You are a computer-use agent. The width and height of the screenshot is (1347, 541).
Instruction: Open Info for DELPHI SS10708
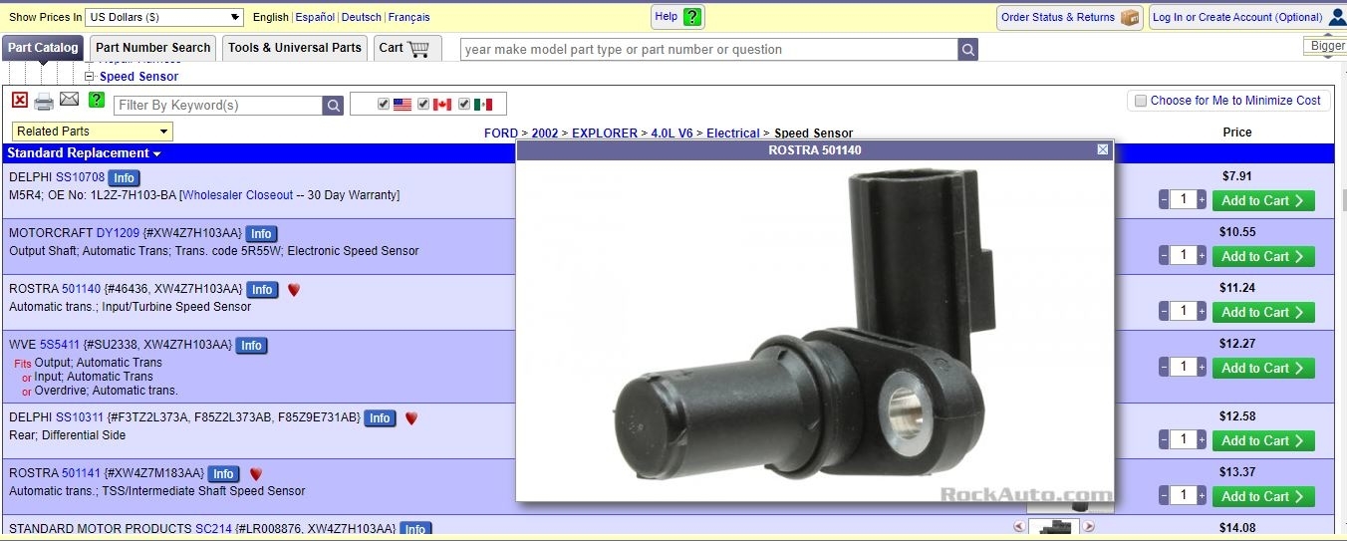(x=124, y=178)
